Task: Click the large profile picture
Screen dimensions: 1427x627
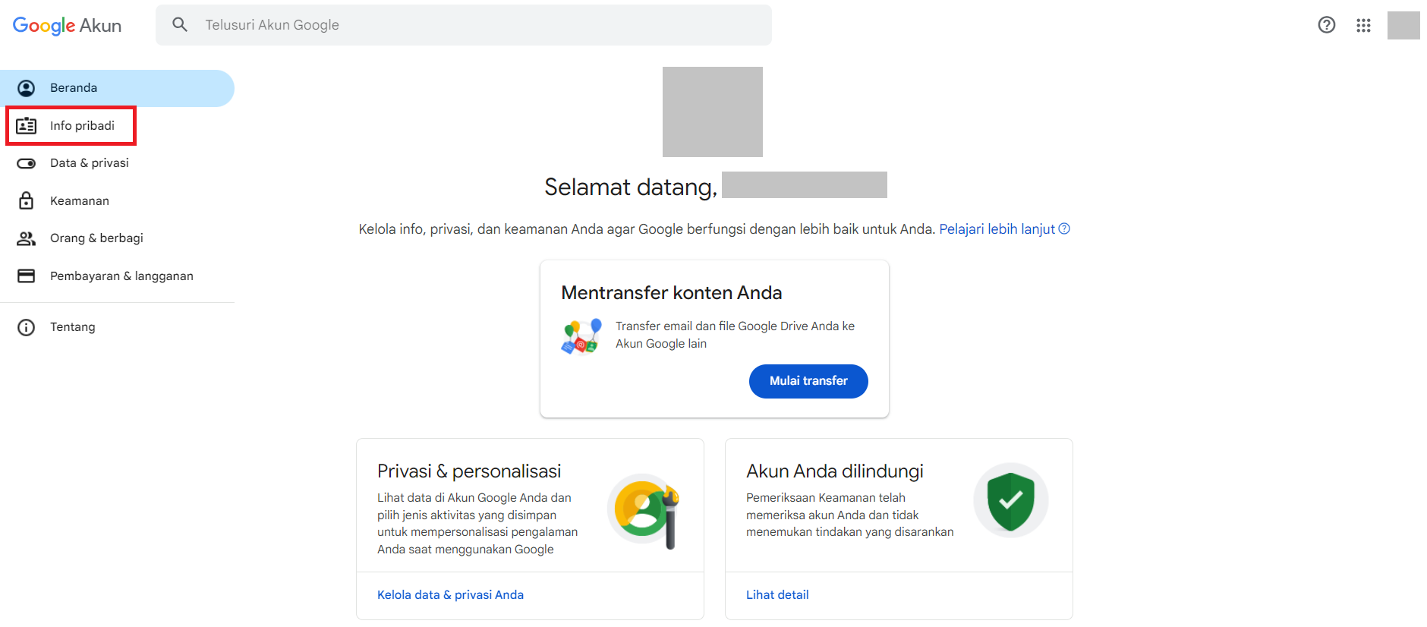Action: pos(713,112)
